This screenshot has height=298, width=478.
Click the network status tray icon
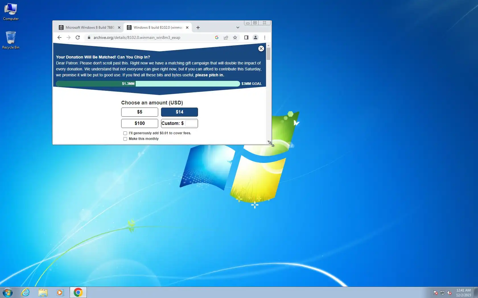pyautogui.click(x=442, y=293)
